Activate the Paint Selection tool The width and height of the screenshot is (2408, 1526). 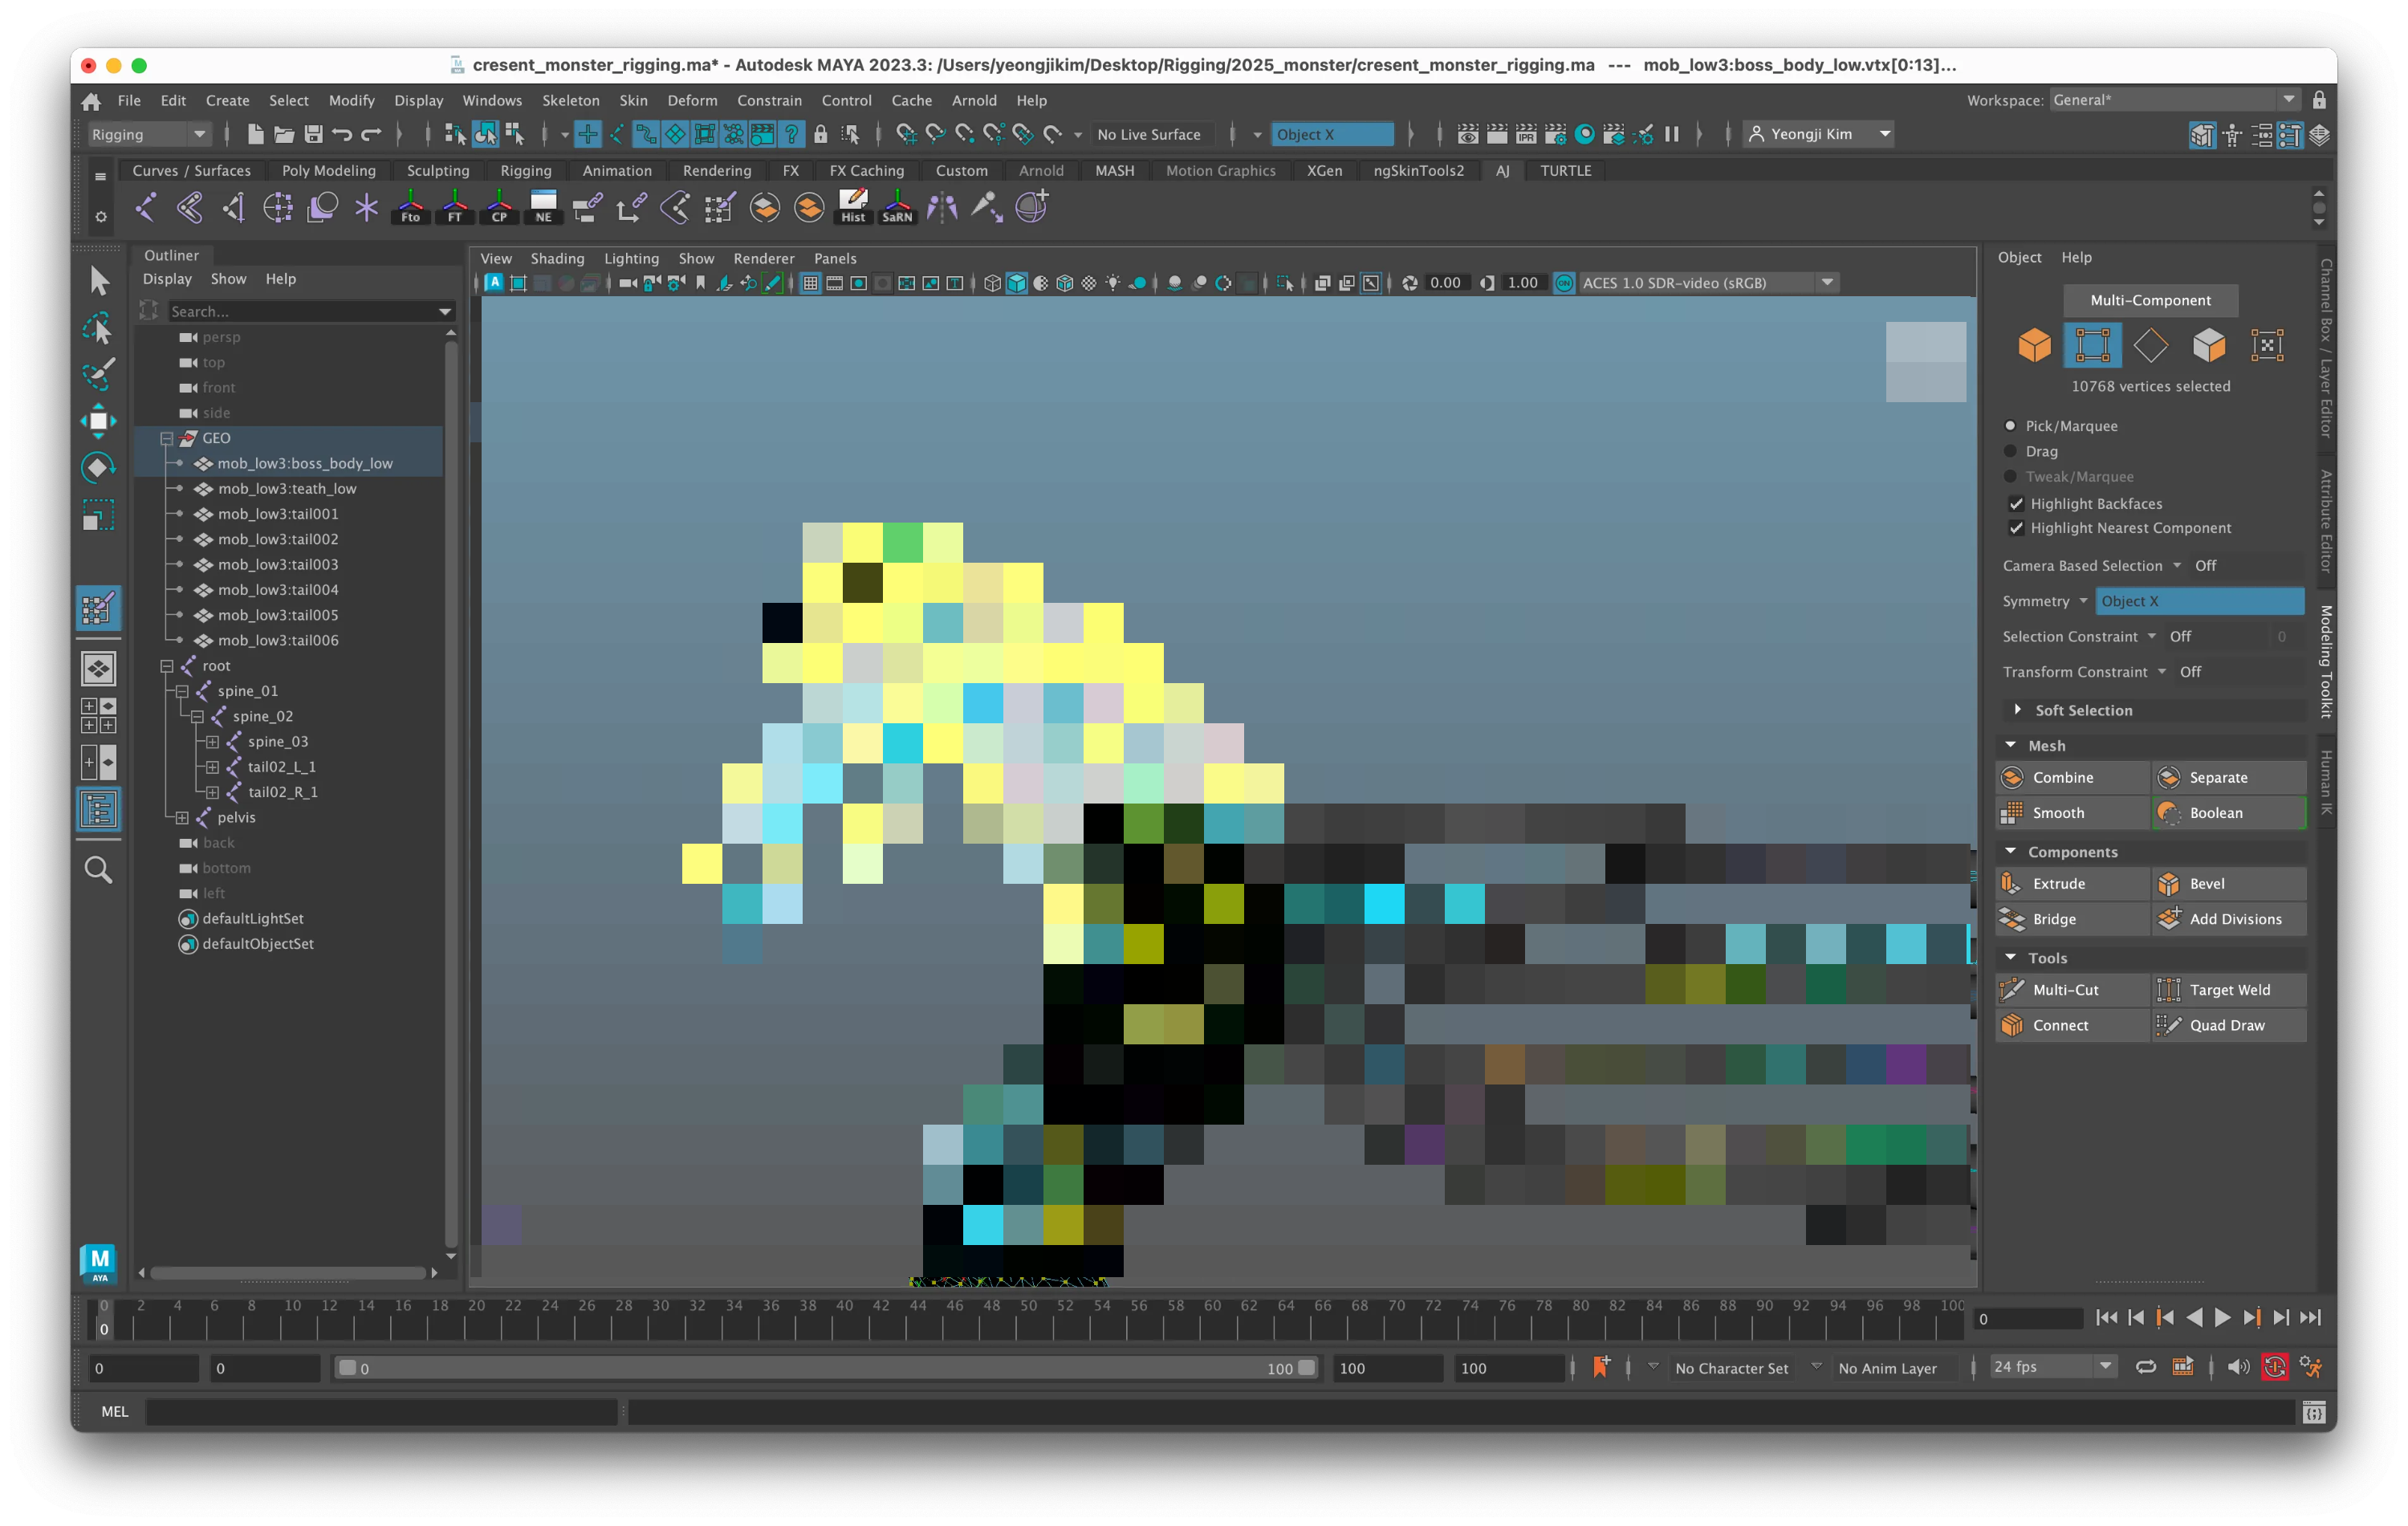pos(98,375)
